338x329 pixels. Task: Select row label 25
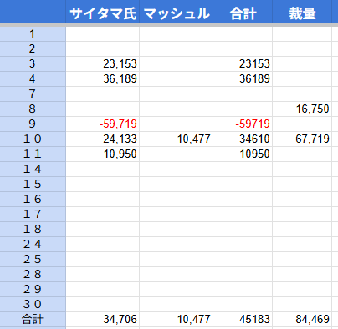[x=33, y=260]
